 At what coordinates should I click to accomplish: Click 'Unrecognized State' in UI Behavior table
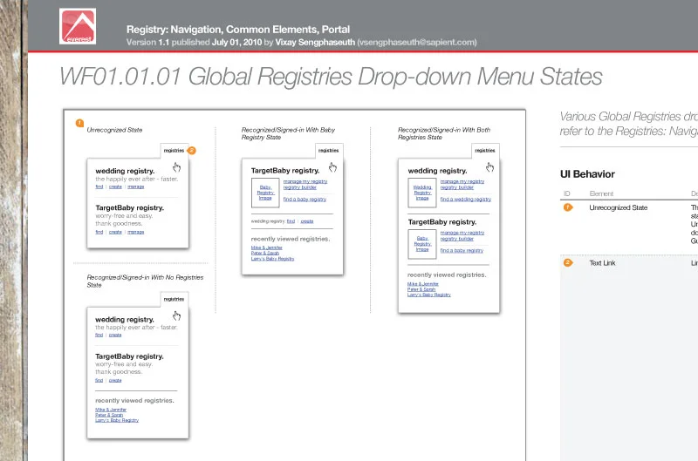pyautogui.click(x=619, y=207)
